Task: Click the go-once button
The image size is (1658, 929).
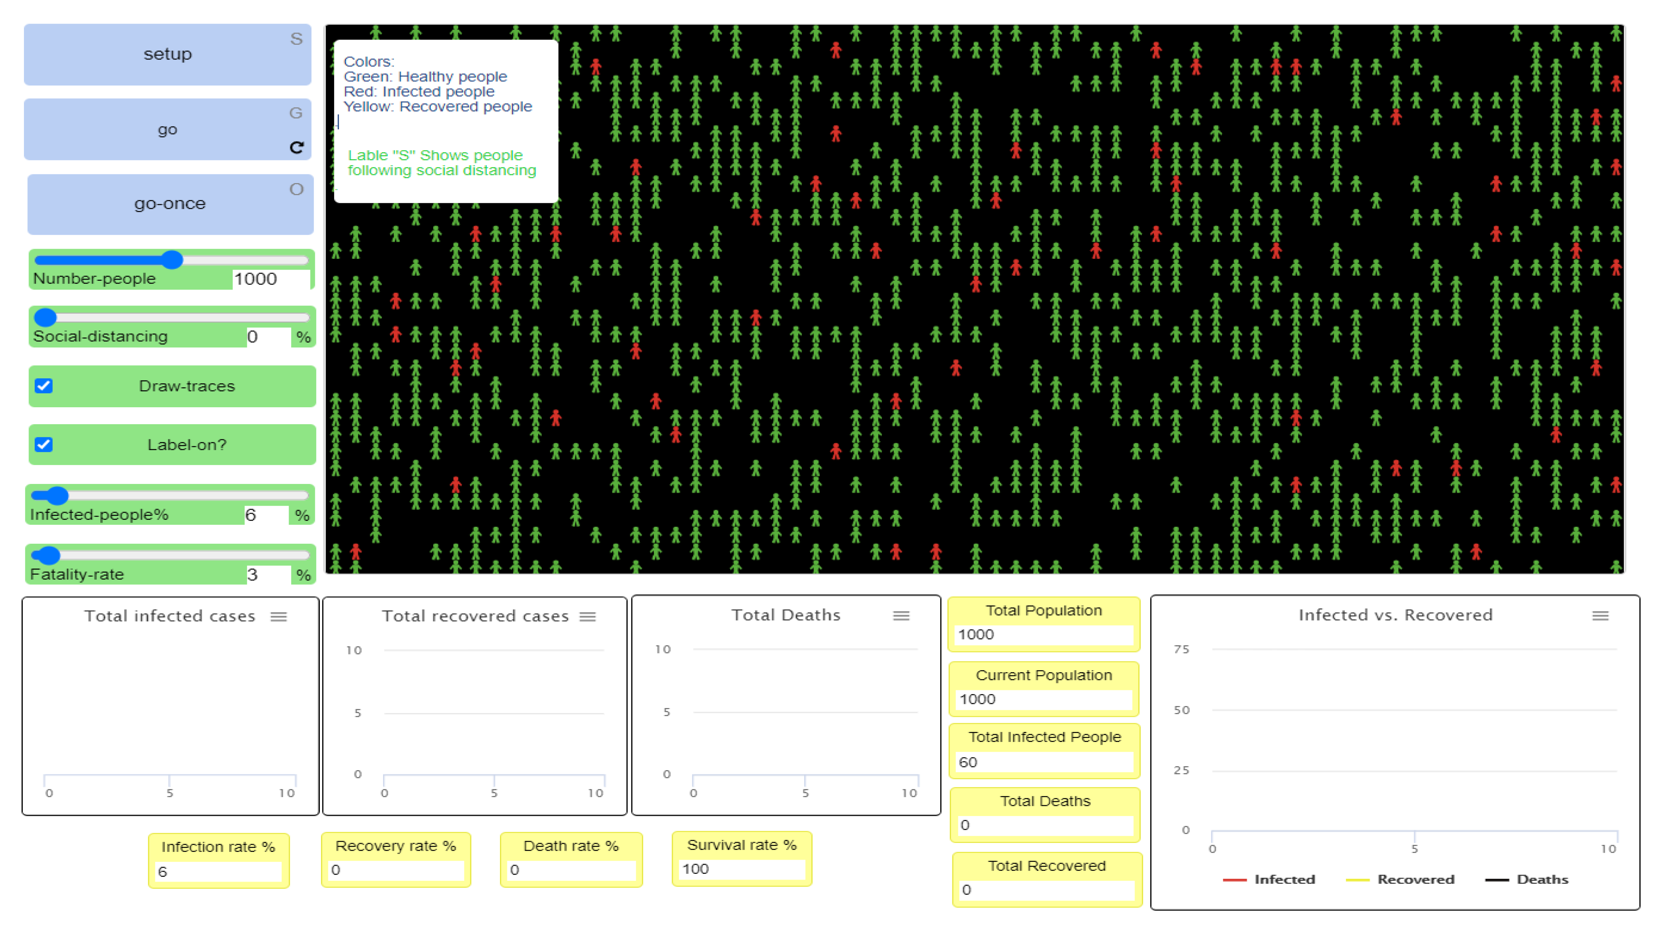Action: [170, 204]
